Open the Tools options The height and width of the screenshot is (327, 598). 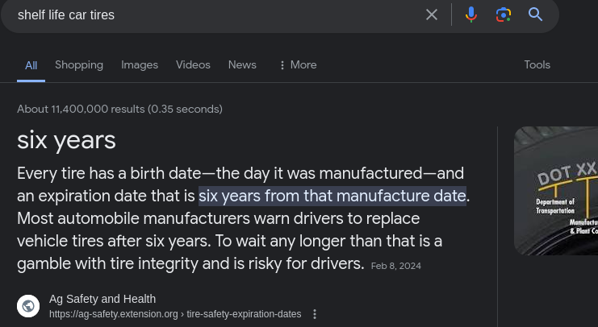pos(537,64)
